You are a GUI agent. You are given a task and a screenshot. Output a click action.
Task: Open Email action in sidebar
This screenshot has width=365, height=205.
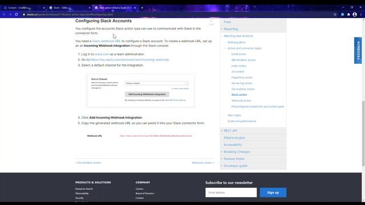pos(238,54)
